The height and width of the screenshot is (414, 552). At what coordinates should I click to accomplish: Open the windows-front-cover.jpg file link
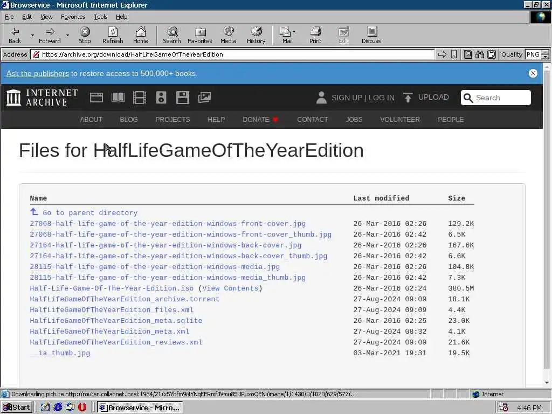(x=168, y=224)
